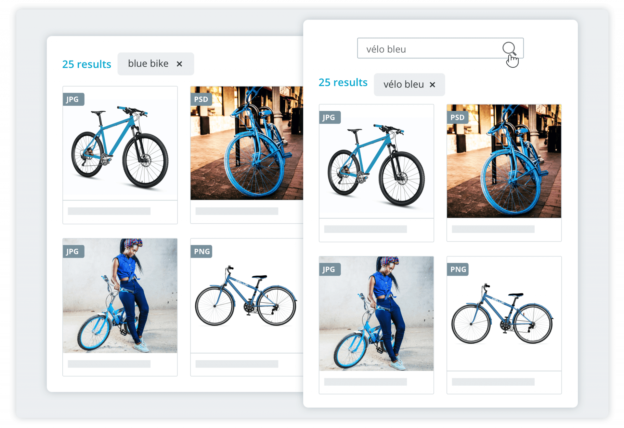Click the JPG badge on the woman with bike photo
Screen dimensions: 624x428
tap(73, 251)
